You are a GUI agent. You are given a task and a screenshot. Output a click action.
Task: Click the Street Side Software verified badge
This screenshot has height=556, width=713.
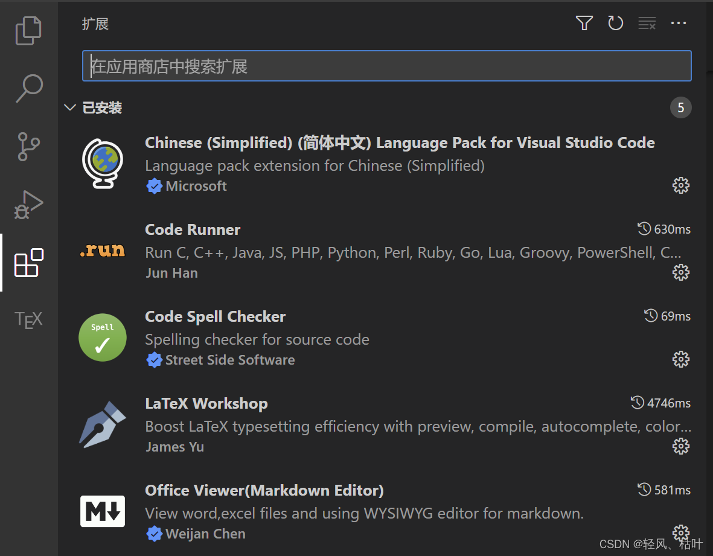click(154, 360)
